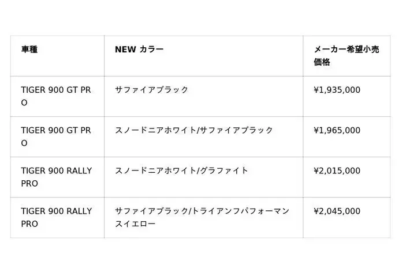The height and width of the screenshot is (273, 410).
Task: Select TIGER 900 RALLY PRO cell priced ¥2,015,000
Action: tap(56, 177)
